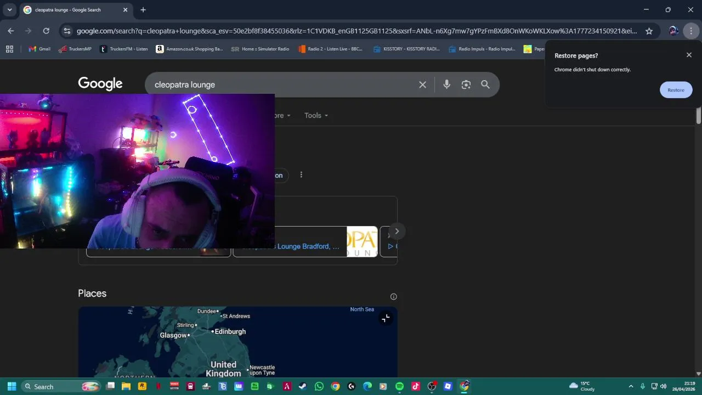The image size is (702, 395).
Task: Reload the page
Action: (46, 31)
